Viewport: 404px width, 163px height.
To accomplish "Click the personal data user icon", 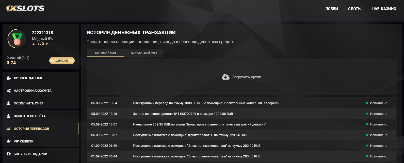I will 9,78.
